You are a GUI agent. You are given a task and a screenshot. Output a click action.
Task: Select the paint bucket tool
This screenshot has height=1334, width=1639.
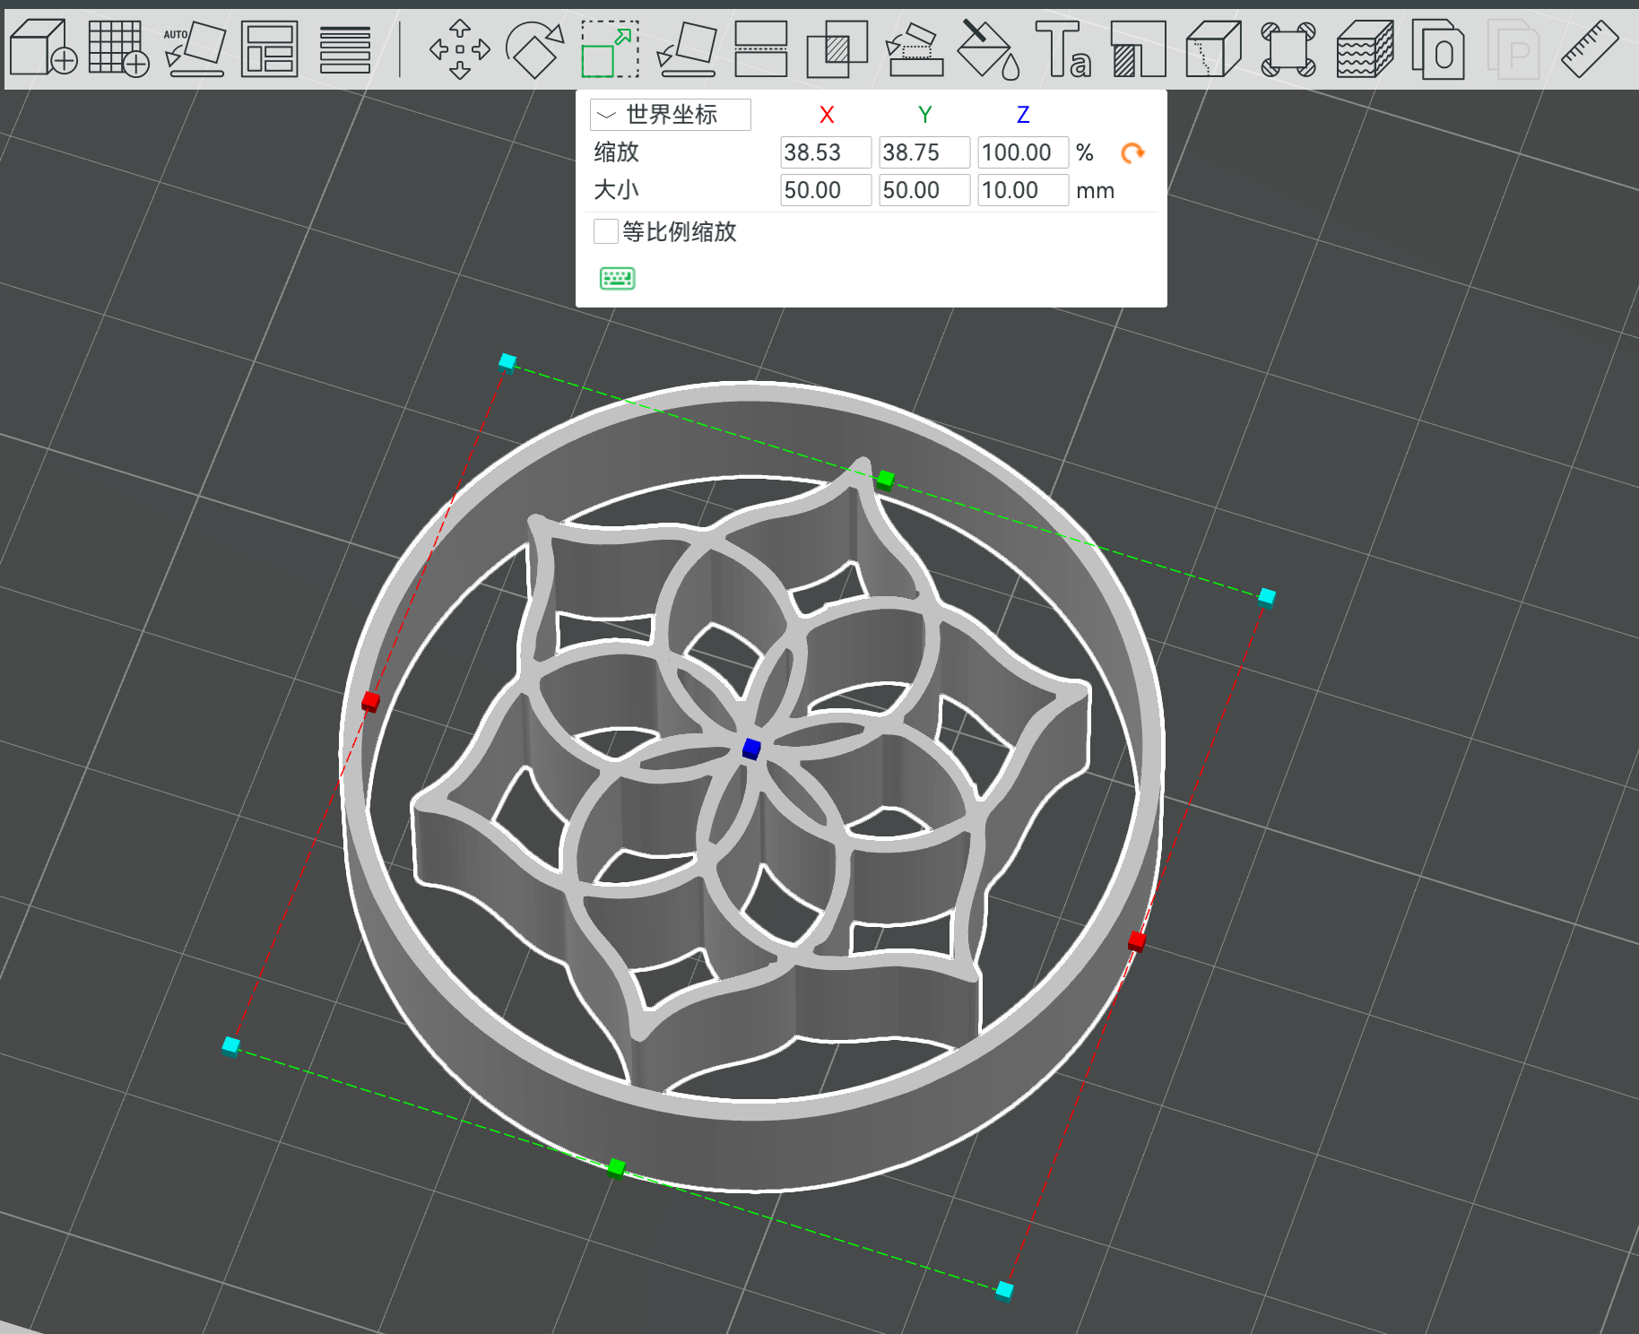(988, 48)
